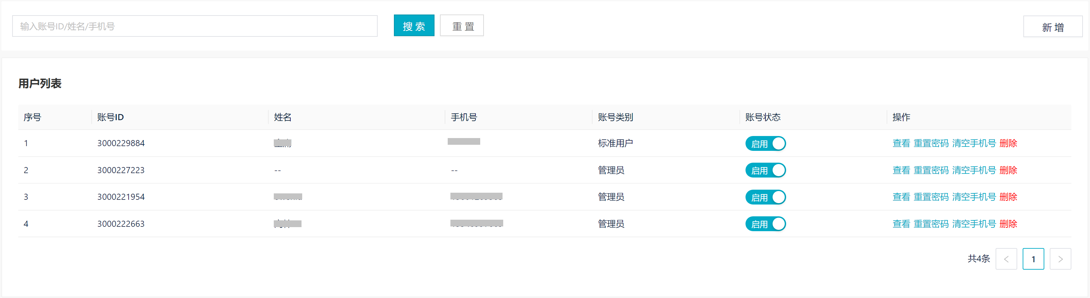Toggle status switch for account 3000221954

[x=765, y=197]
